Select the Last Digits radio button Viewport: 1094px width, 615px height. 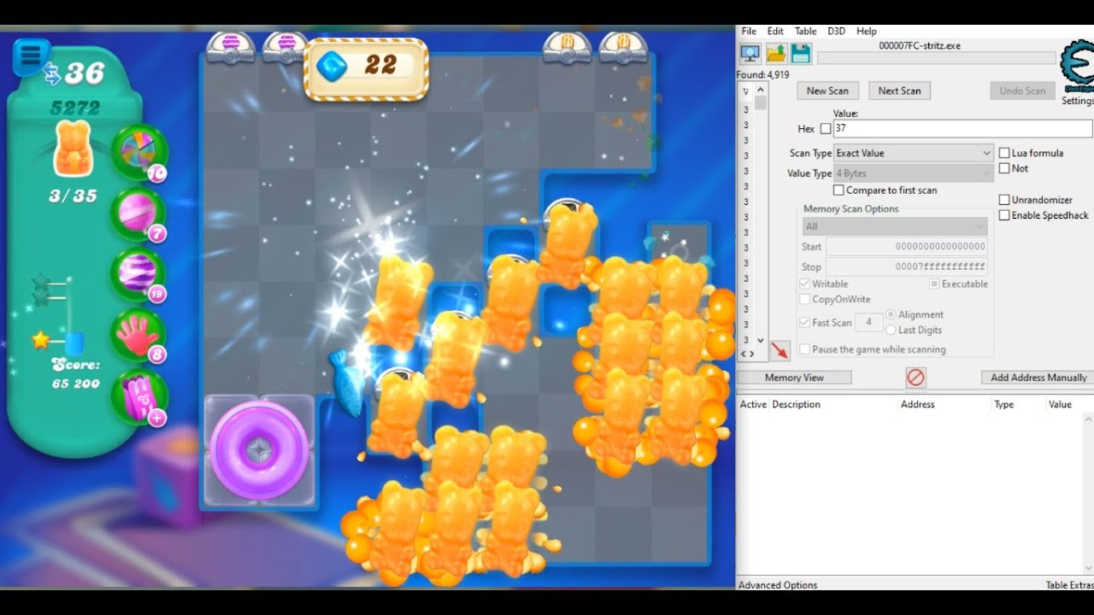click(x=891, y=330)
